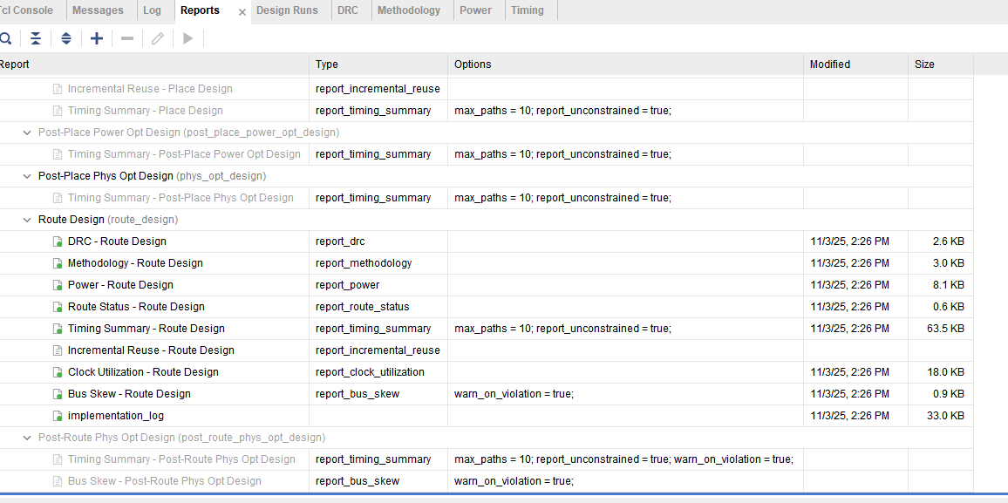Select Route Status - Route Design report
This screenshot has width=1008, height=503.
pyautogui.click(x=136, y=307)
